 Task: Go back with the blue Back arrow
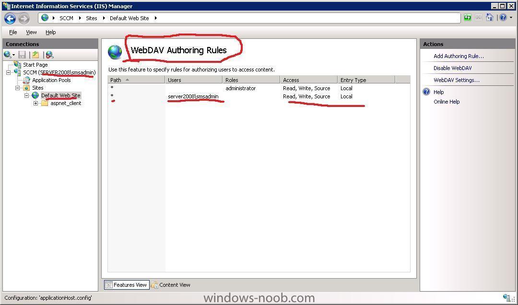point(10,18)
